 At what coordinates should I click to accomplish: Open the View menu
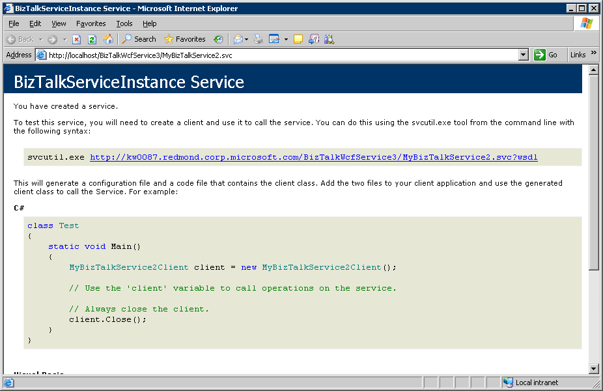click(x=59, y=23)
